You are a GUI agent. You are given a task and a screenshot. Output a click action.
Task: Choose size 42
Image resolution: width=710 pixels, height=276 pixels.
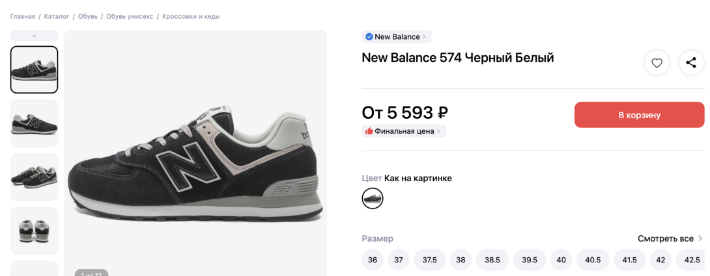point(660,260)
